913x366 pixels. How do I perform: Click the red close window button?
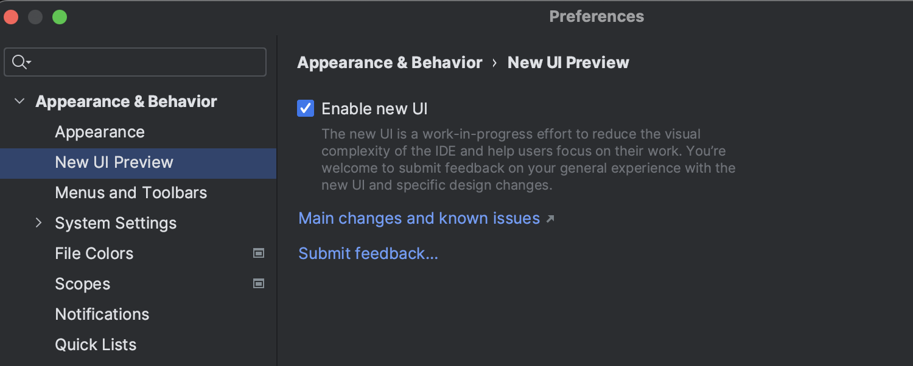(x=11, y=17)
